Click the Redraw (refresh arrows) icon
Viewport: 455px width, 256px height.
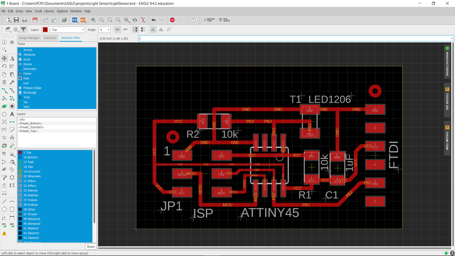point(135,20)
